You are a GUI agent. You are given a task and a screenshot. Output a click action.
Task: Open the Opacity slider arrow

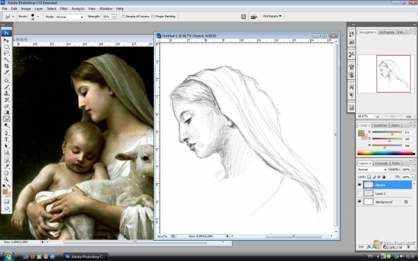tap(413, 169)
